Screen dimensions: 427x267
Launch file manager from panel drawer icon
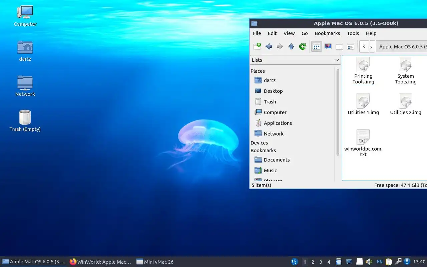tap(339, 262)
